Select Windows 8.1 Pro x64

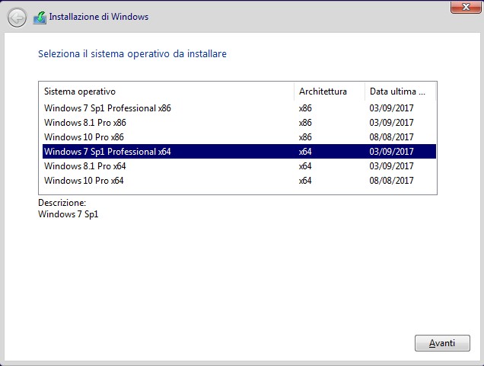239,166
